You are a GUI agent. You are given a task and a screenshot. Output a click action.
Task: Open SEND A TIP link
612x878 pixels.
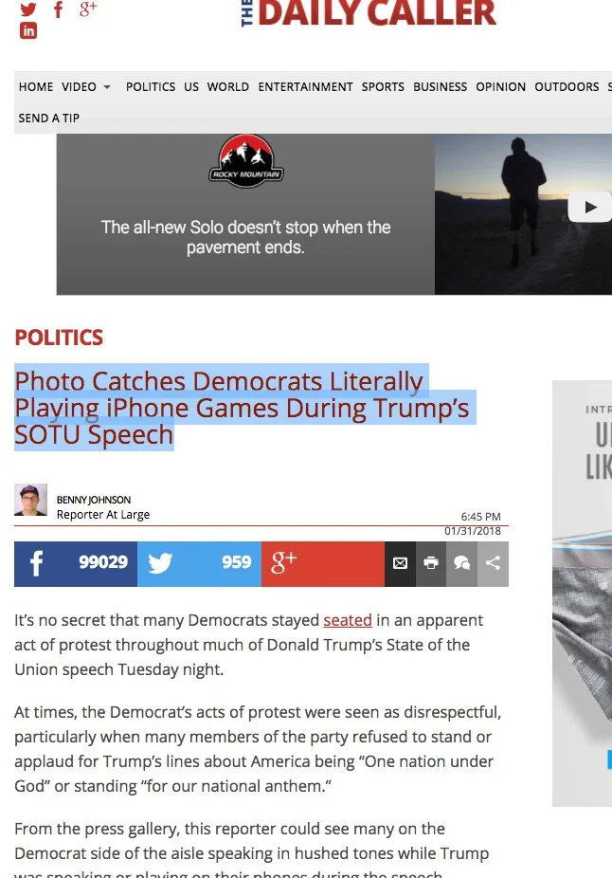point(49,119)
